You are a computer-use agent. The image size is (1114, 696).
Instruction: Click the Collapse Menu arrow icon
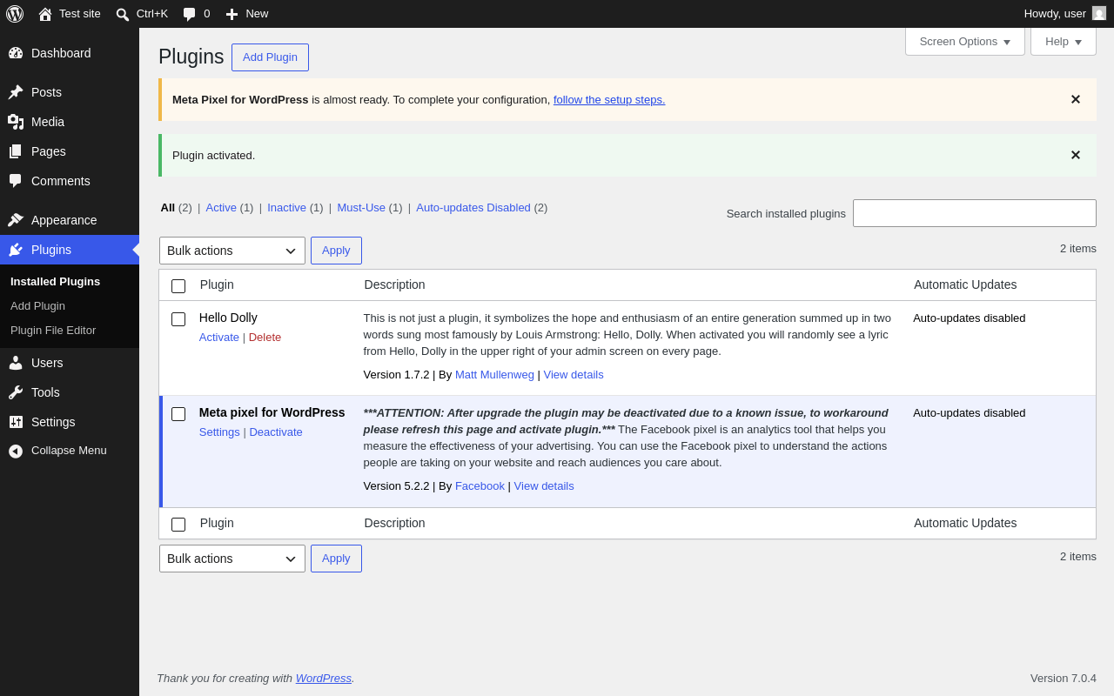click(16, 451)
